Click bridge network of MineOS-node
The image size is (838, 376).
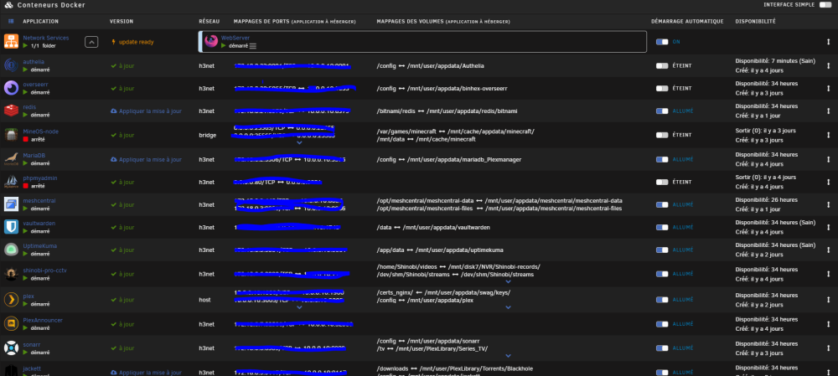[x=207, y=135]
